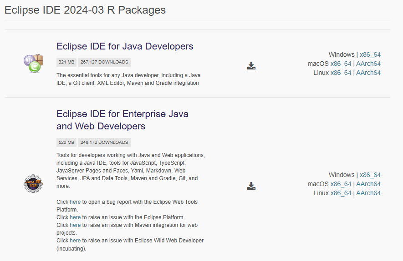
Task: Click 'here' for Wild Web Developer issue
Action: [x=75, y=241]
